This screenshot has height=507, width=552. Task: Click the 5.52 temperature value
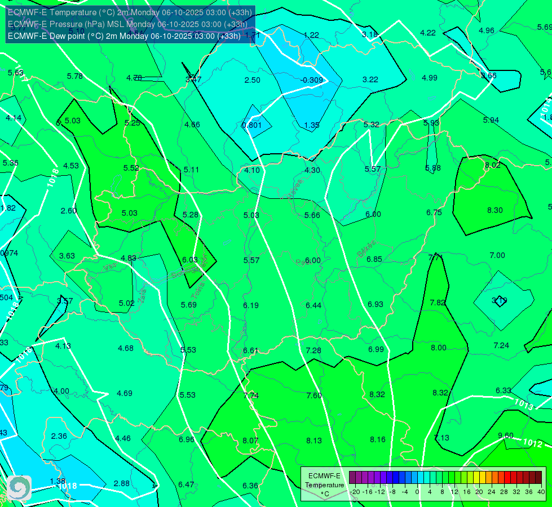tap(131, 168)
